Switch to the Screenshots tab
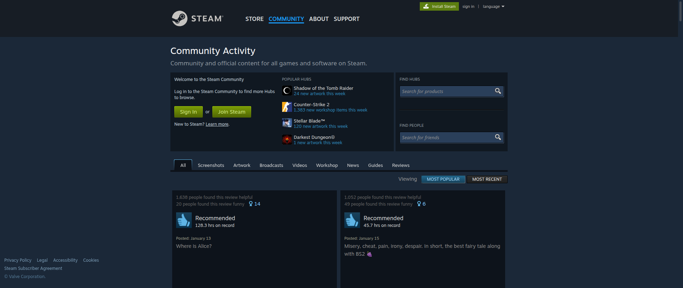Viewport: 683px width, 288px height. tap(211, 165)
